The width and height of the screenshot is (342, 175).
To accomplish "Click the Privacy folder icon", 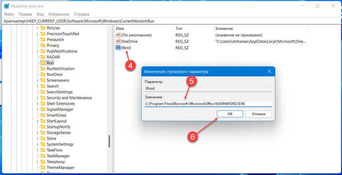I will point(43,45).
